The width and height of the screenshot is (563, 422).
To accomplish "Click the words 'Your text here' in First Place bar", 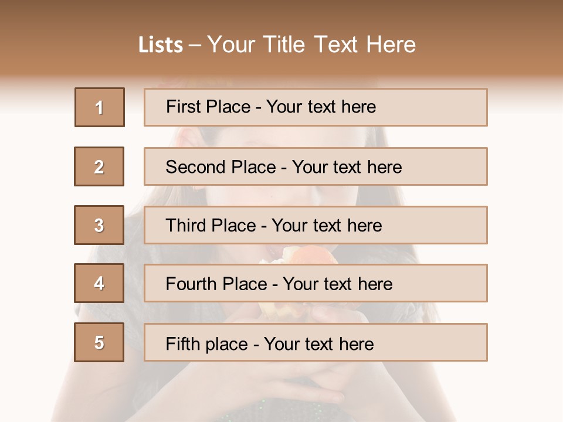I will pyautogui.click(x=321, y=107).
